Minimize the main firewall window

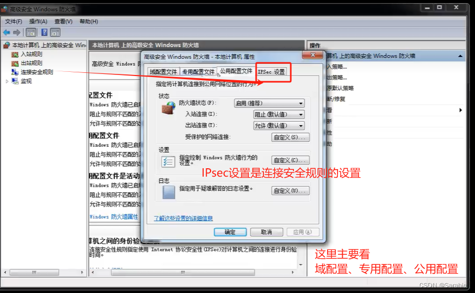tap(427, 8)
